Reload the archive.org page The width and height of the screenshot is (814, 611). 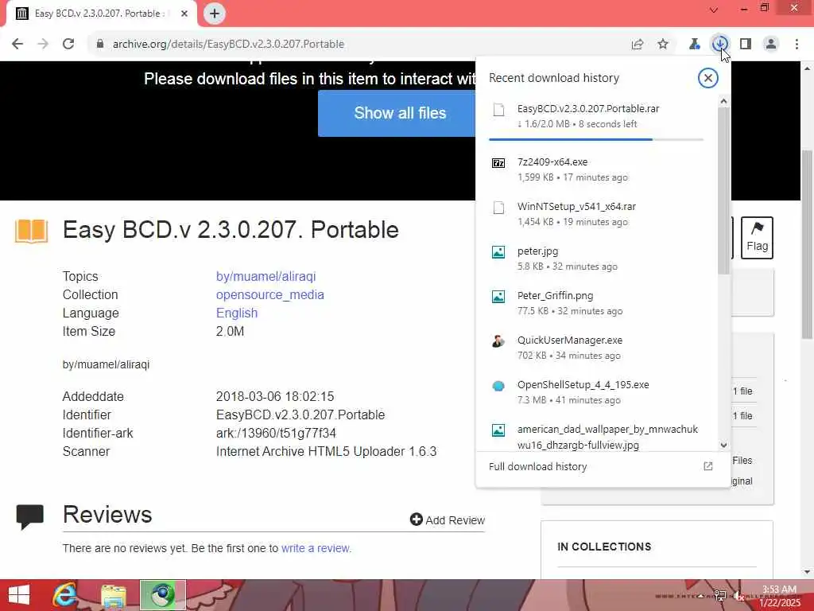pyautogui.click(x=68, y=45)
